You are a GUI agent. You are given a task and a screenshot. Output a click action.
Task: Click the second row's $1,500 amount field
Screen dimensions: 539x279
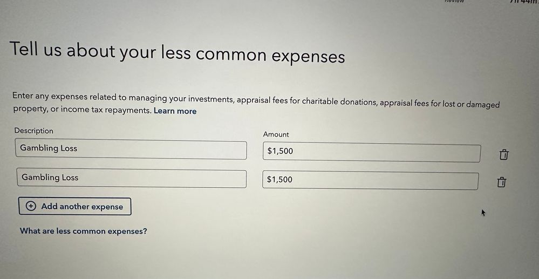click(370, 180)
